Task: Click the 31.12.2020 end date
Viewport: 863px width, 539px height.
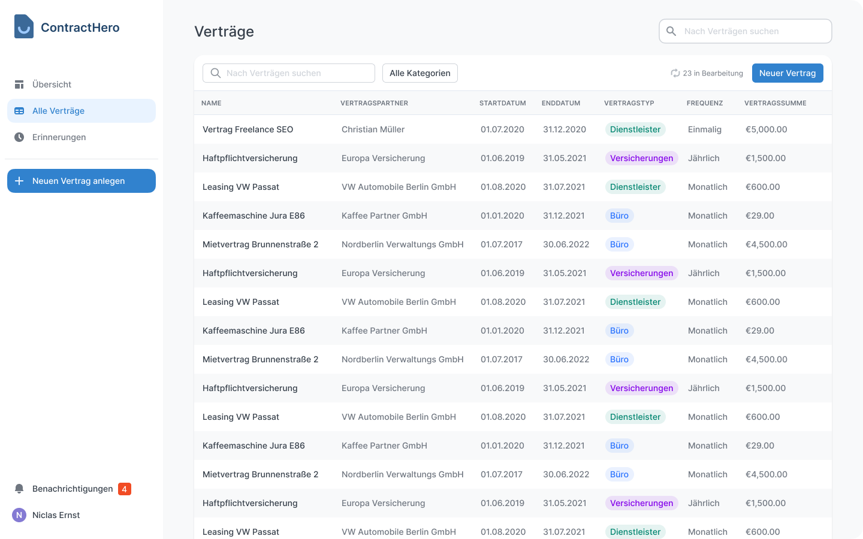Action: 565,129
